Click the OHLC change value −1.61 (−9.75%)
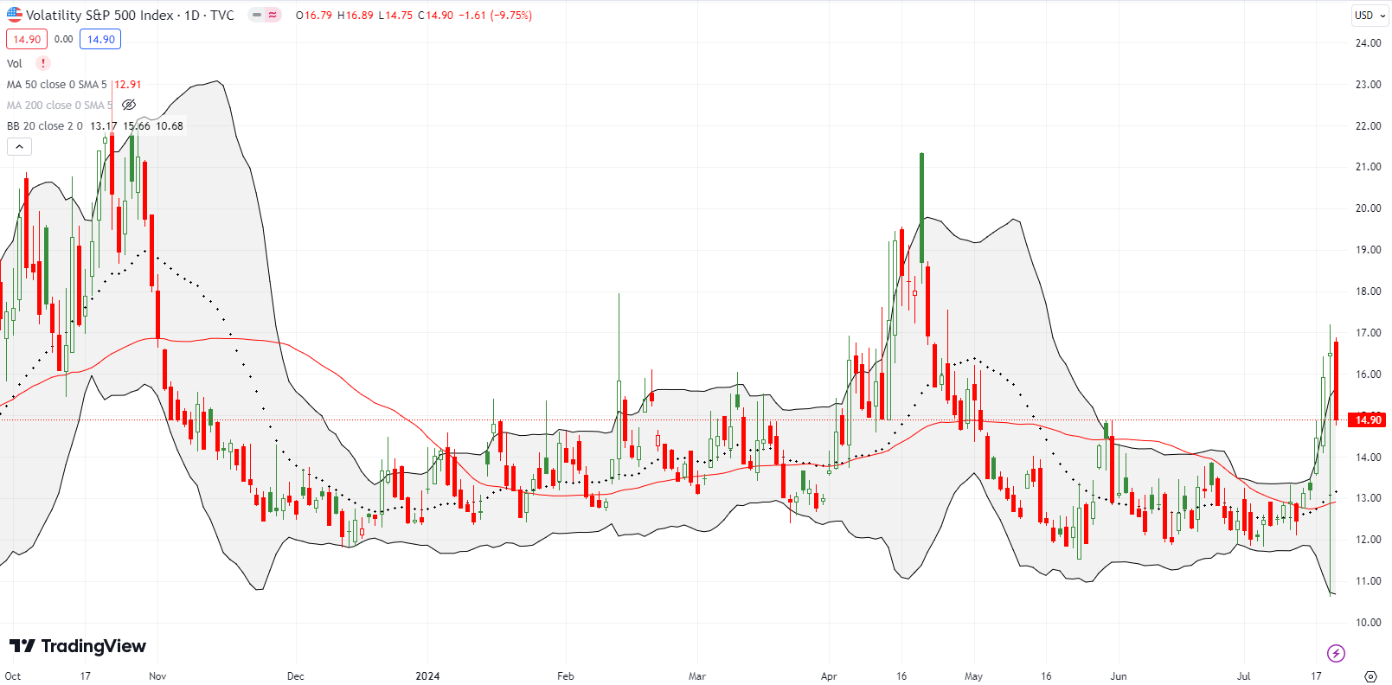 [x=494, y=15]
